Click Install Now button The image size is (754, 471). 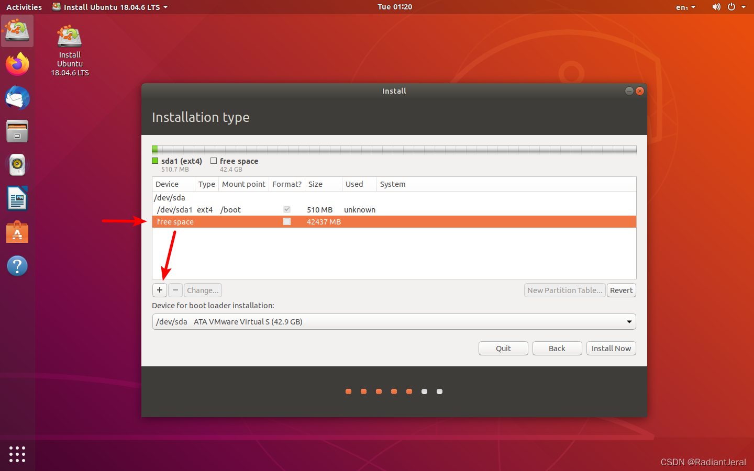[611, 348]
